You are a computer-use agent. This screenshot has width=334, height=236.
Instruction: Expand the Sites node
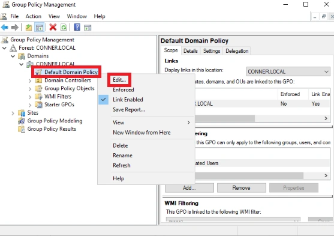tap(13, 113)
